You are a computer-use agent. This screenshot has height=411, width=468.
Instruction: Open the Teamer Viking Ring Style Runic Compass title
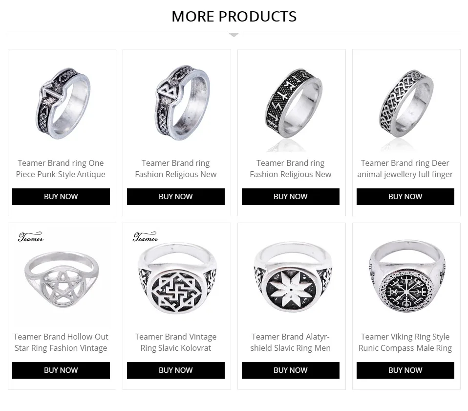(405, 342)
